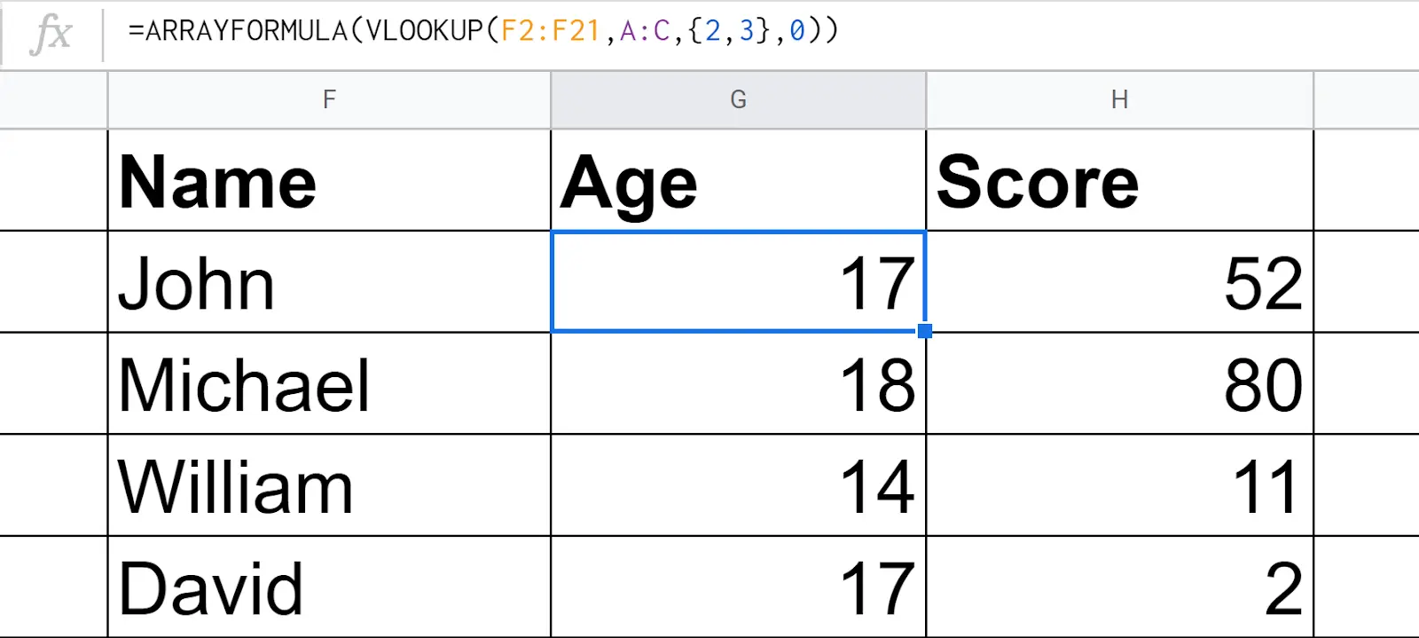Select the Age header cell

738,181
